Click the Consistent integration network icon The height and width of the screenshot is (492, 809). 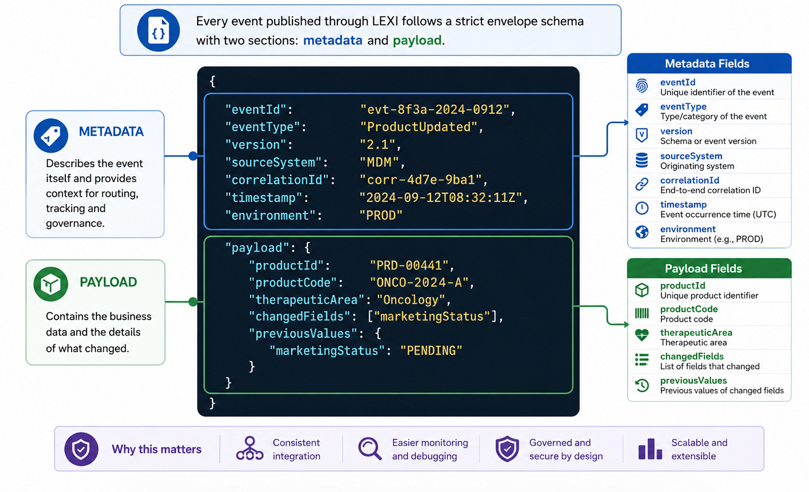tap(250, 449)
